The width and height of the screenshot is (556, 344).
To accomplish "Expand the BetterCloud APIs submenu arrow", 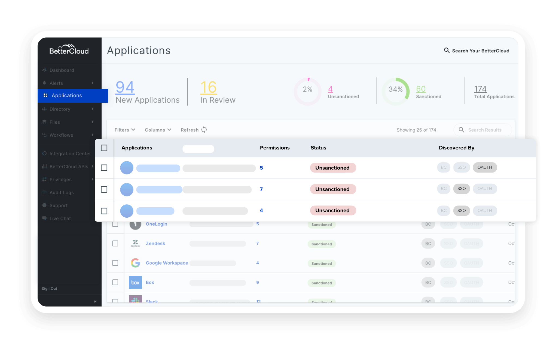I will click(93, 166).
